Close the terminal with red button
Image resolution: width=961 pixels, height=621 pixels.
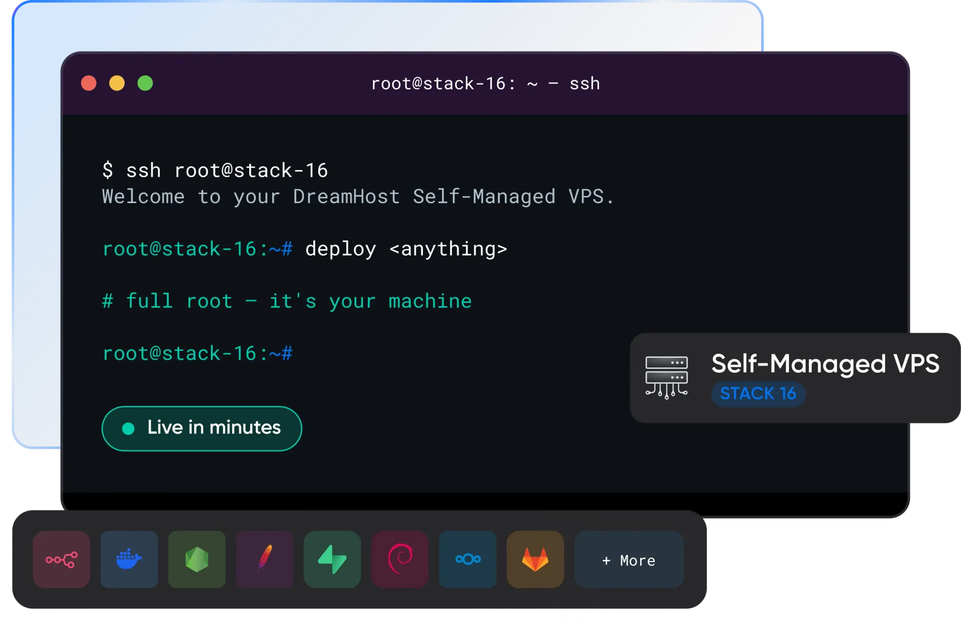point(89,83)
